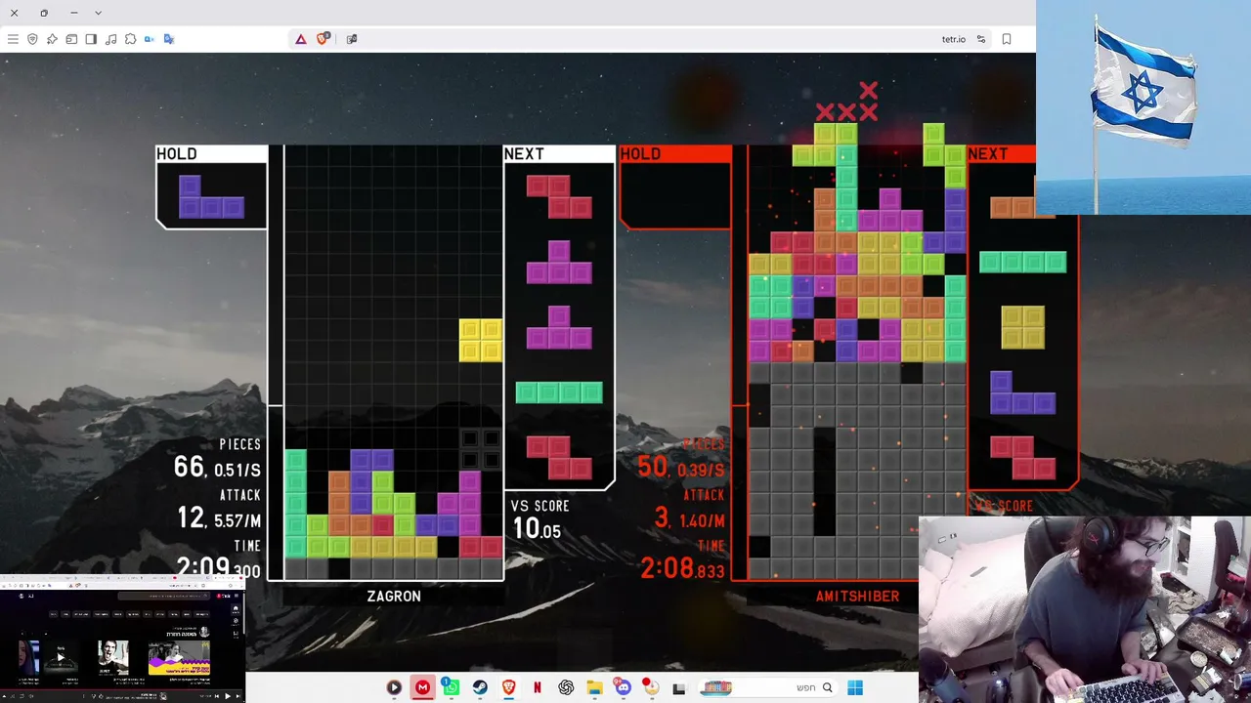The image size is (1251, 703).
Task: Expand the tab search chevron in title bar
Action: (98, 13)
